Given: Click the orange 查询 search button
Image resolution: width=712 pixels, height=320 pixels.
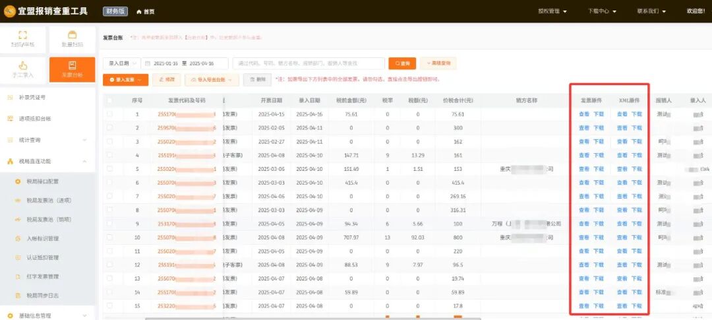Looking at the screenshot, I should click(x=402, y=63).
